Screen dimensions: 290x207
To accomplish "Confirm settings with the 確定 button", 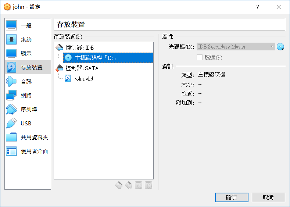I will pos(232,197).
